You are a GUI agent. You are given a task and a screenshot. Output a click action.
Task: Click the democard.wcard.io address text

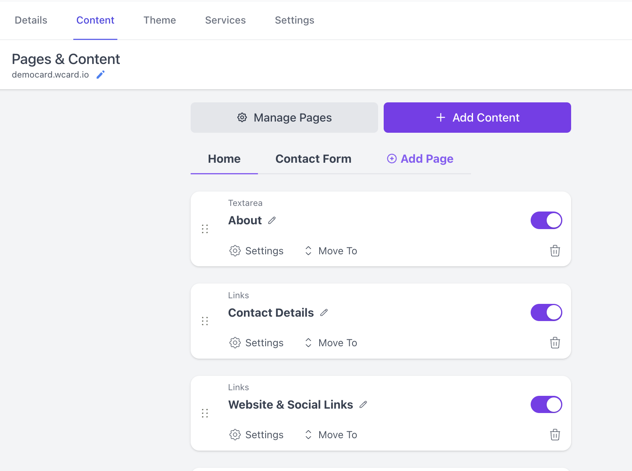coord(50,75)
